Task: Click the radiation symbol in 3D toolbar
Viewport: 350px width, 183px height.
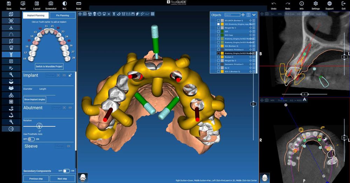Action: (90, 14)
